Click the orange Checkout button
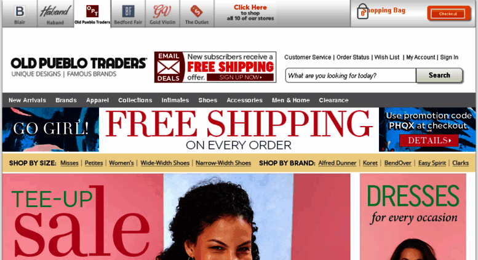The image size is (478, 260). pos(448,14)
